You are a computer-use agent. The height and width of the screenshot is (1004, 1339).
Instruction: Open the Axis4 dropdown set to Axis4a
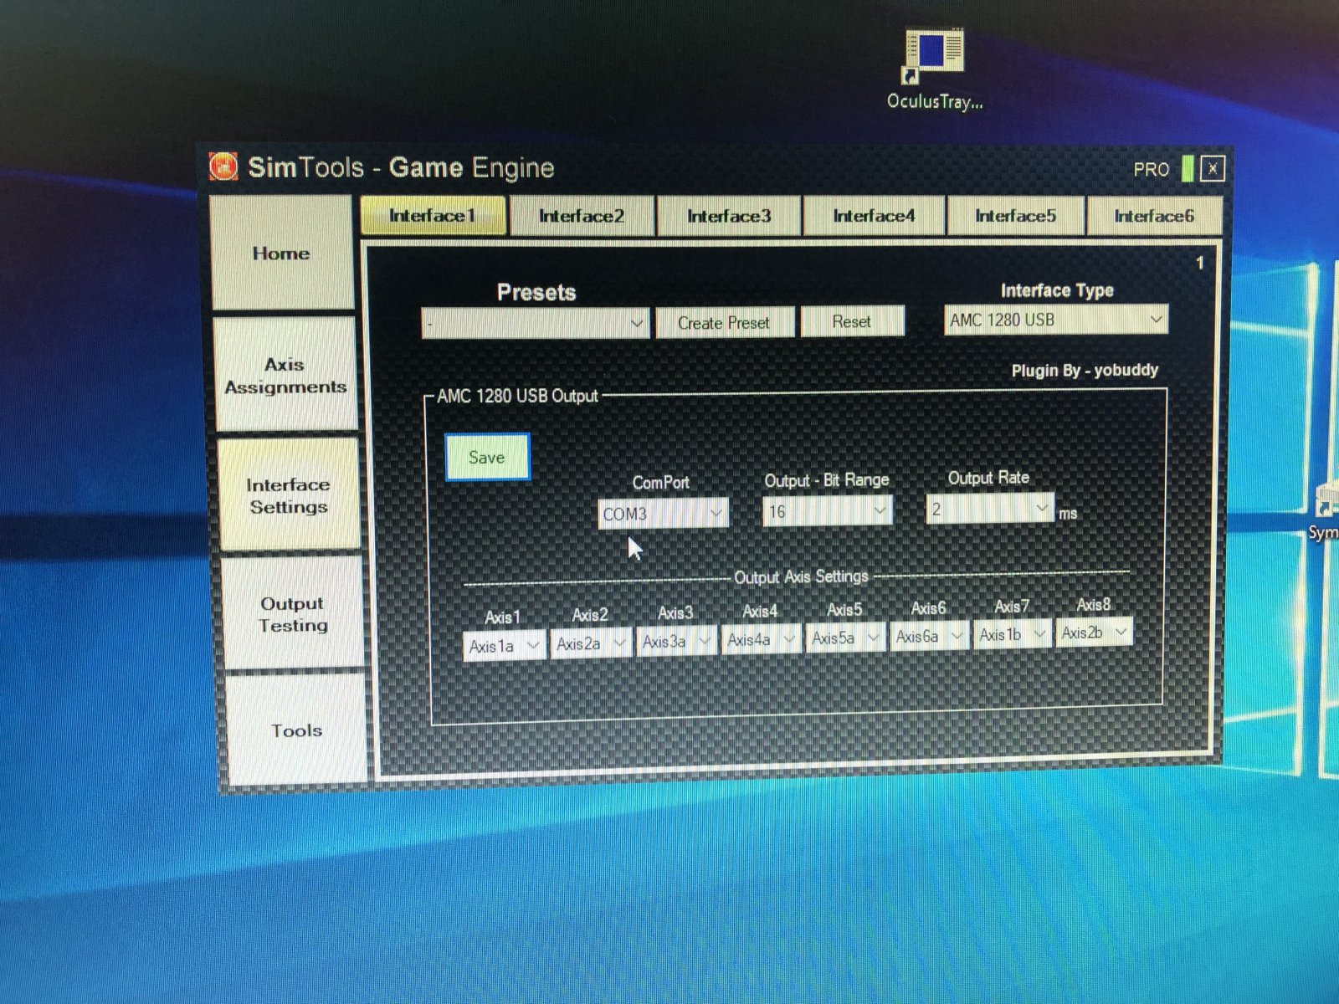coord(761,640)
